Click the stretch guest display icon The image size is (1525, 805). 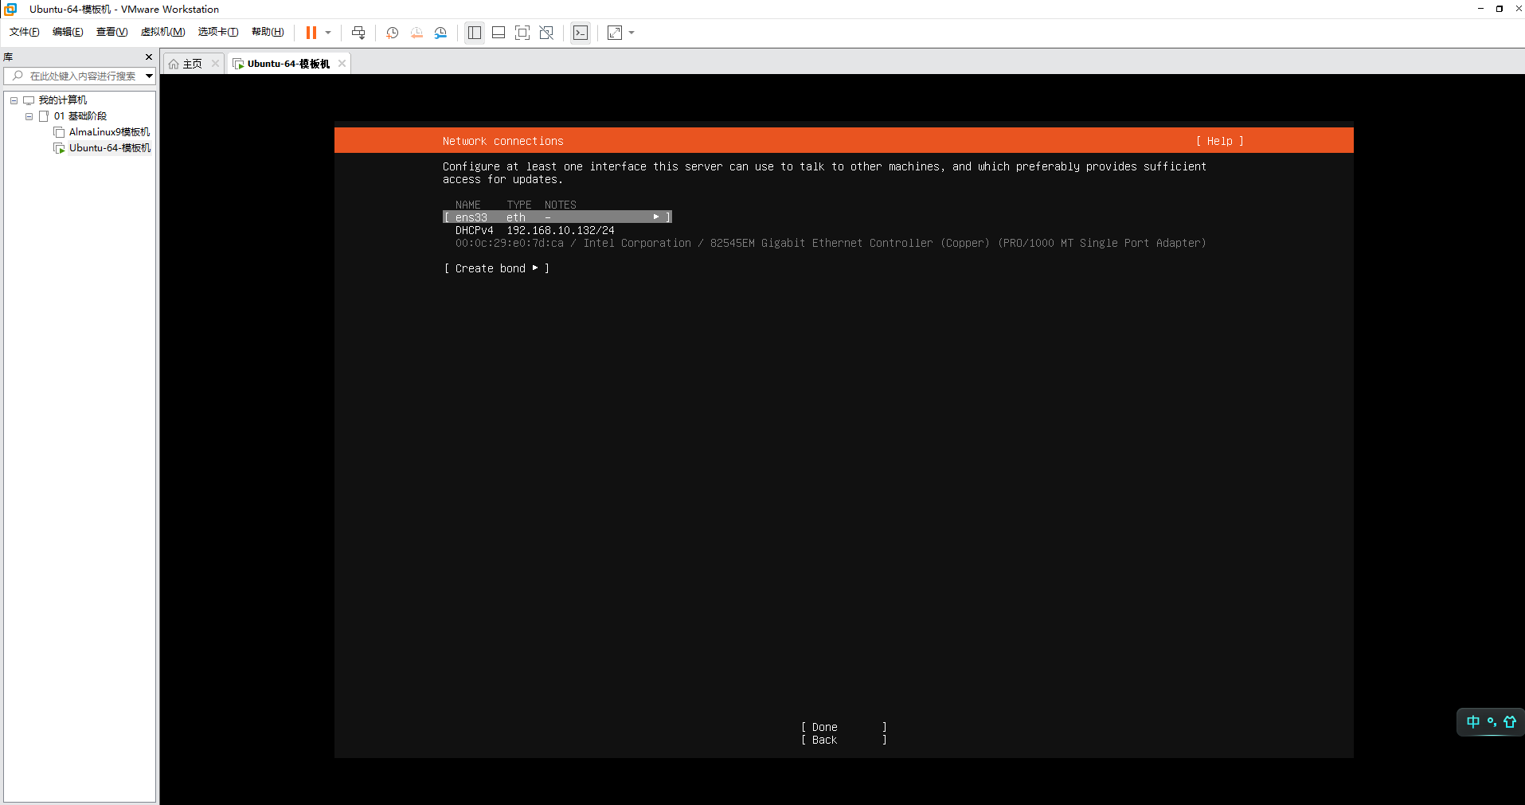(x=615, y=33)
